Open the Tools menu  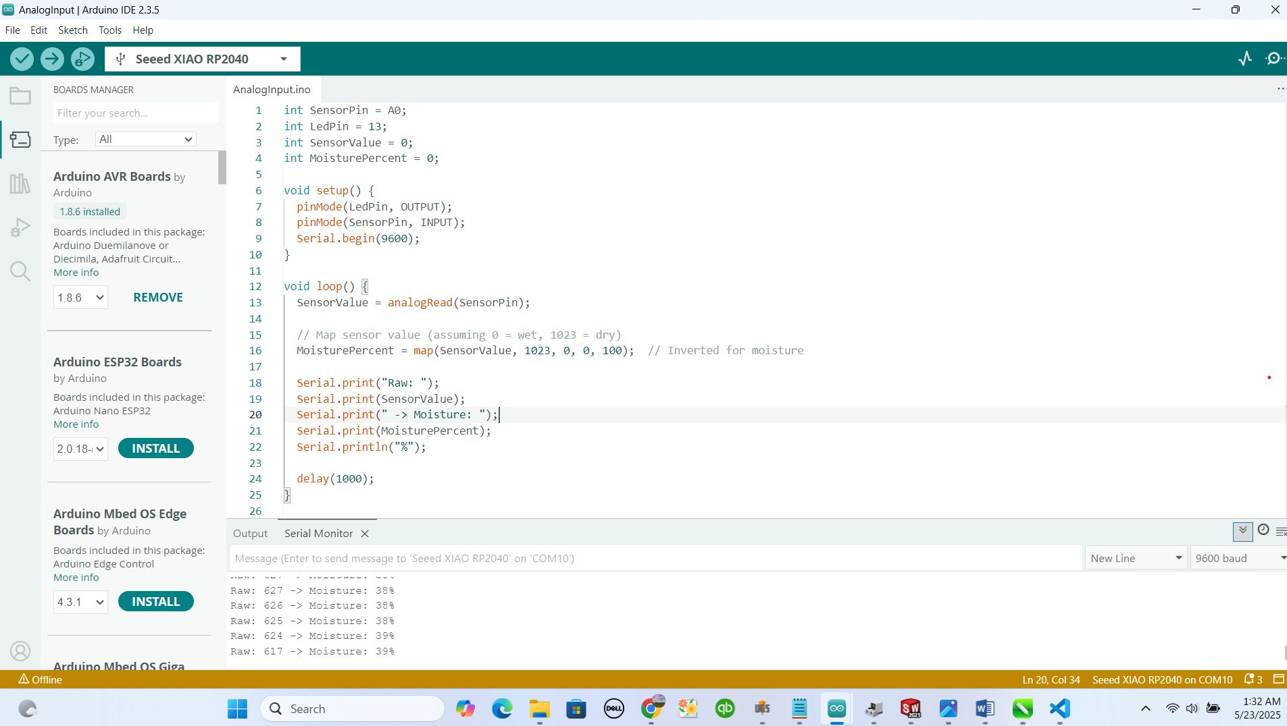tap(110, 30)
